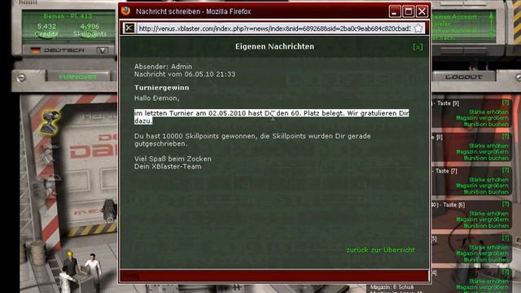Open the Hangar tab

pos(78,77)
